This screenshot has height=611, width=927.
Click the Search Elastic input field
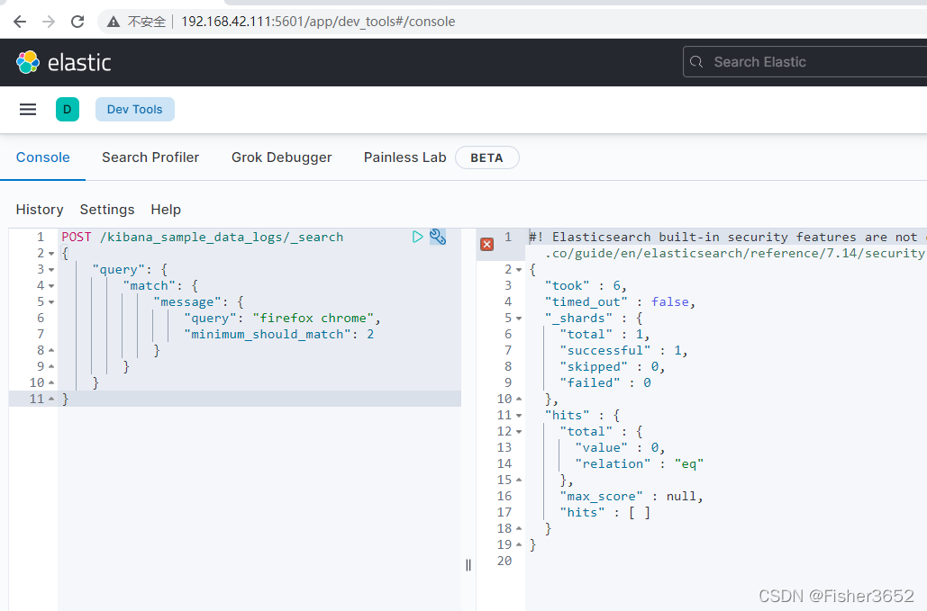(805, 62)
